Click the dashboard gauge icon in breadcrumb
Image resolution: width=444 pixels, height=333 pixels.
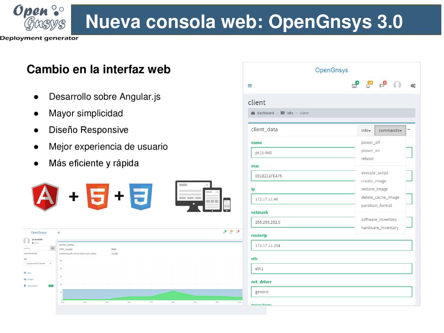click(x=253, y=113)
